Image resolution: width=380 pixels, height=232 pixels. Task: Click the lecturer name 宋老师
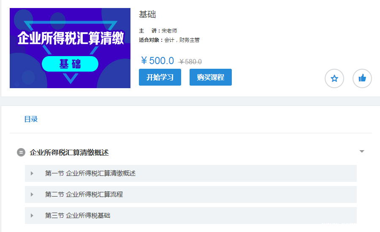click(x=169, y=31)
